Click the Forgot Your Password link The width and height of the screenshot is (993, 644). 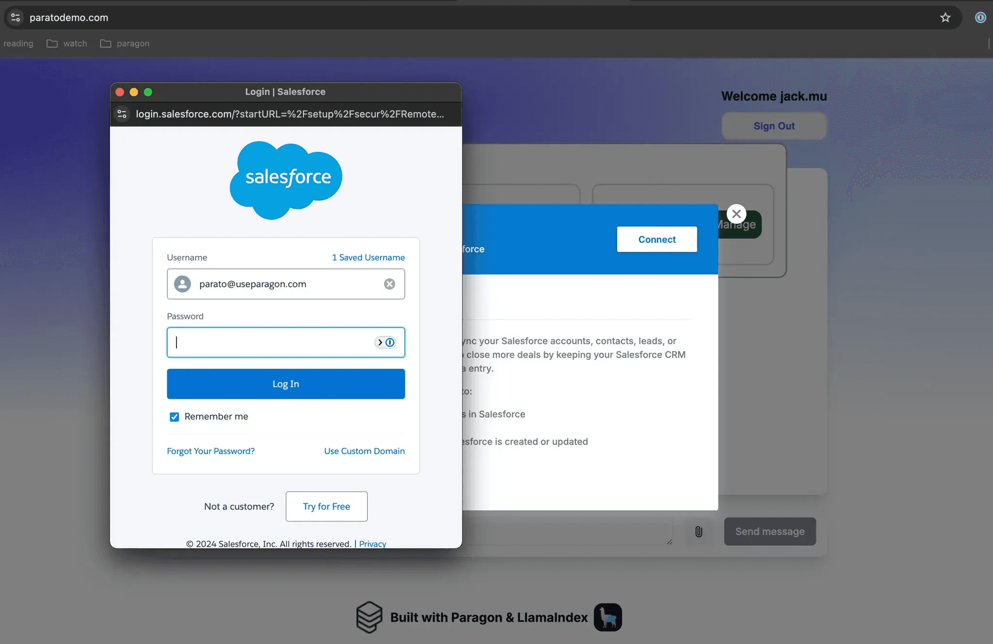[x=210, y=451]
